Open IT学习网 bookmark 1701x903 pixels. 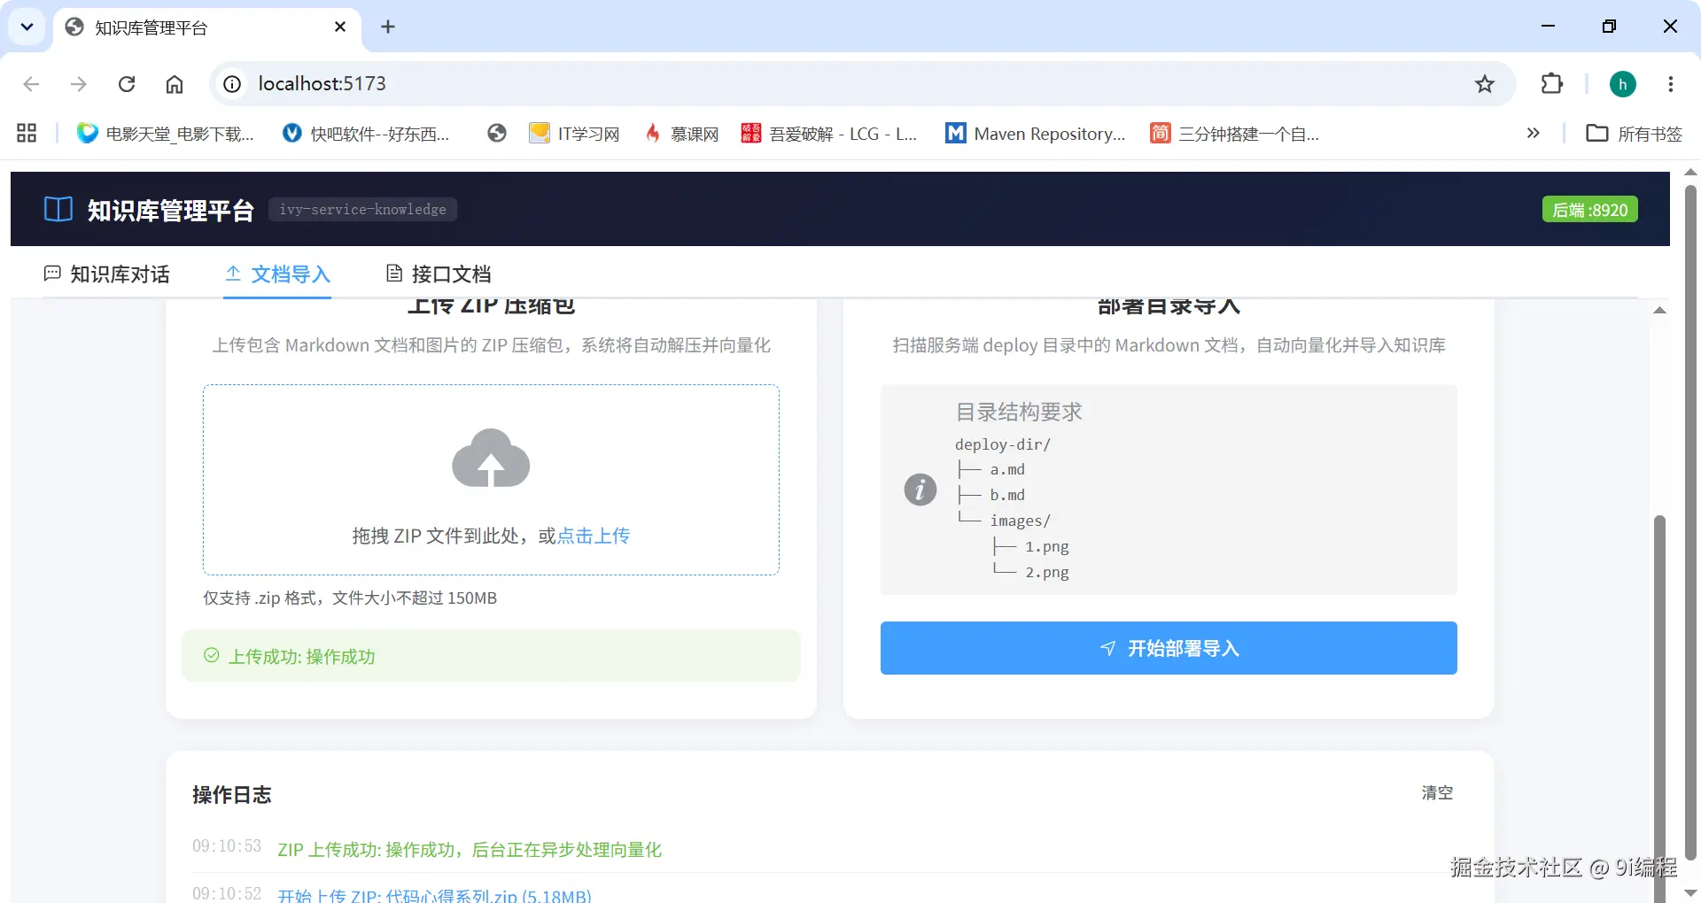(x=574, y=134)
